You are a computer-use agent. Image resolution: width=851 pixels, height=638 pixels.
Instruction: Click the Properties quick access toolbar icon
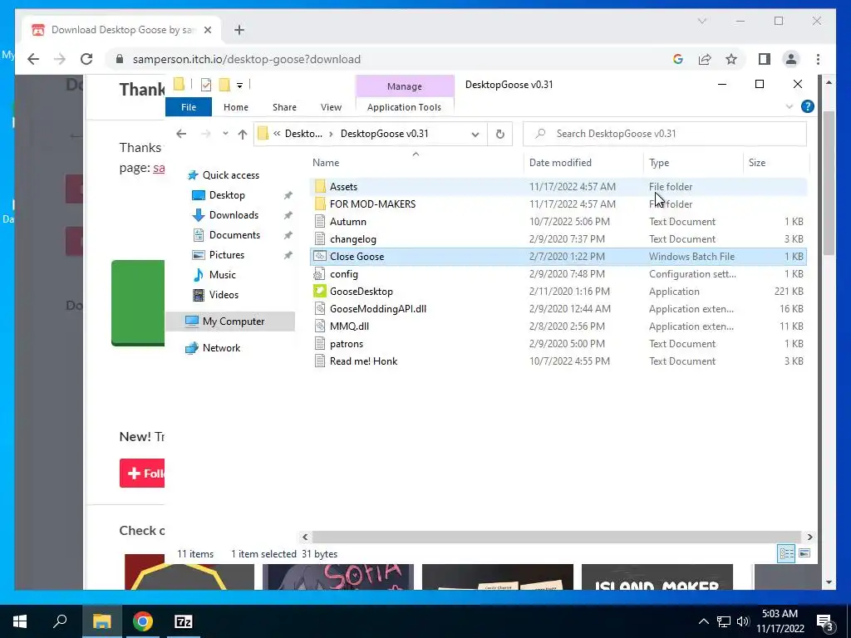206,85
